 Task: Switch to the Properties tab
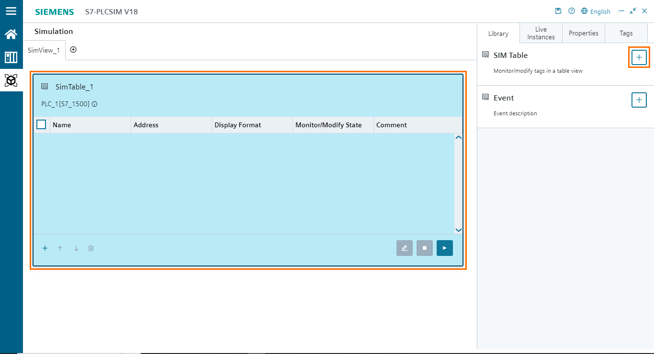[583, 33]
